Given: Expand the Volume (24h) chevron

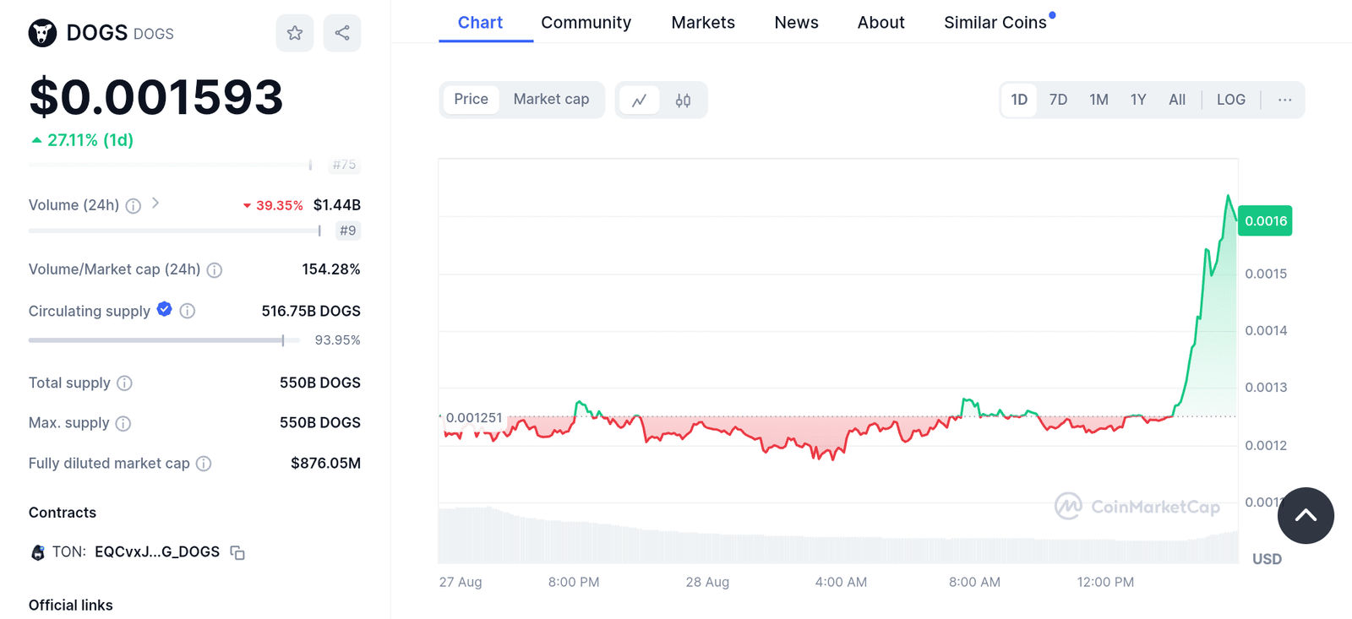Looking at the screenshot, I should (x=155, y=204).
